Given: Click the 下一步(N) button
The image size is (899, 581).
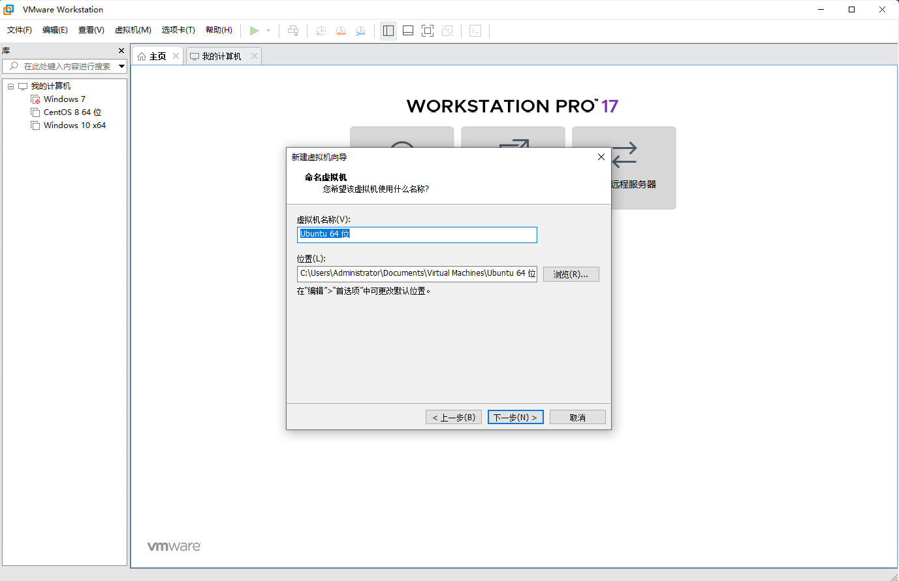Looking at the screenshot, I should (x=515, y=417).
